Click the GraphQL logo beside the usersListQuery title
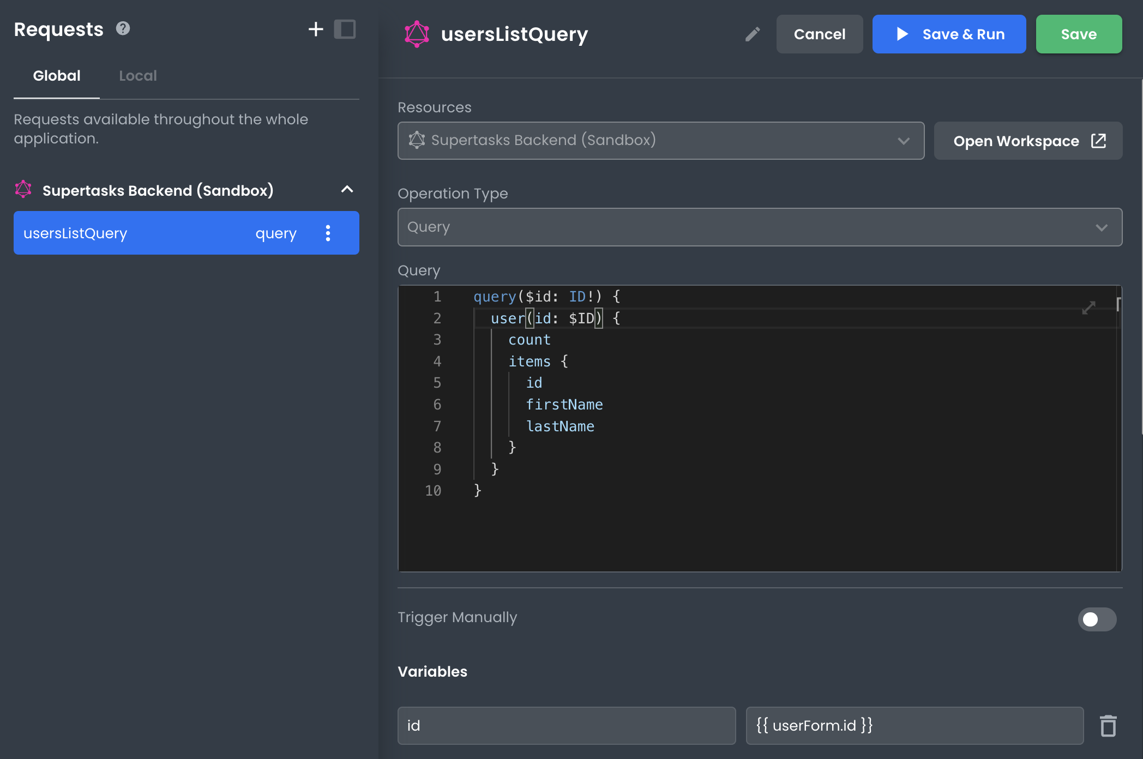Viewport: 1143px width, 759px height. tap(417, 34)
